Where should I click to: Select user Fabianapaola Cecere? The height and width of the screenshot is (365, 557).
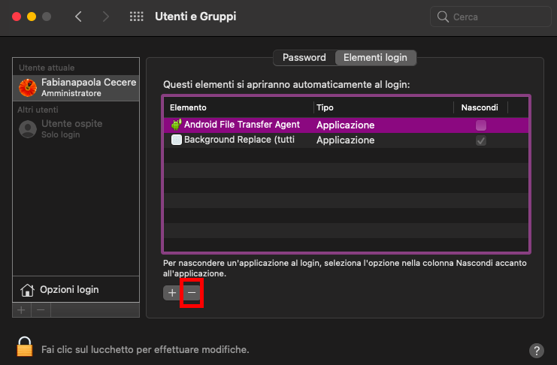[76, 88]
